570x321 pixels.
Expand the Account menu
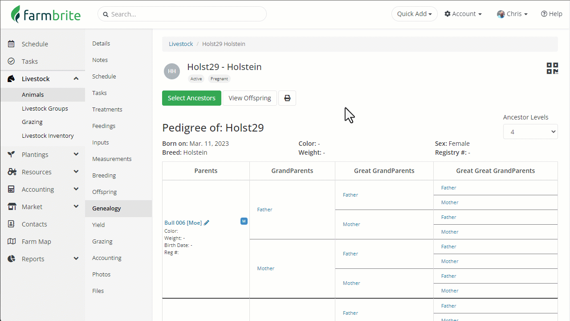point(463,14)
